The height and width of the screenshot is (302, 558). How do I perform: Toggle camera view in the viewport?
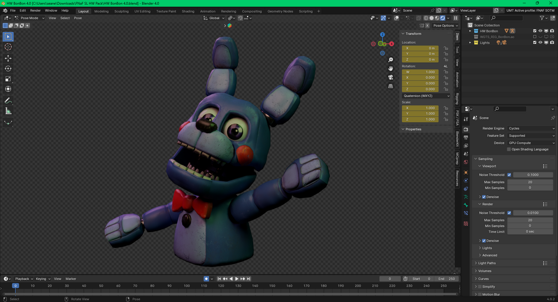point(391,77)
